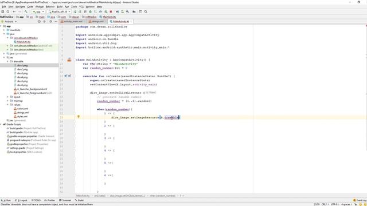
Task: Click the collapse-all icon in Project panel header
Action: [44, 22]
